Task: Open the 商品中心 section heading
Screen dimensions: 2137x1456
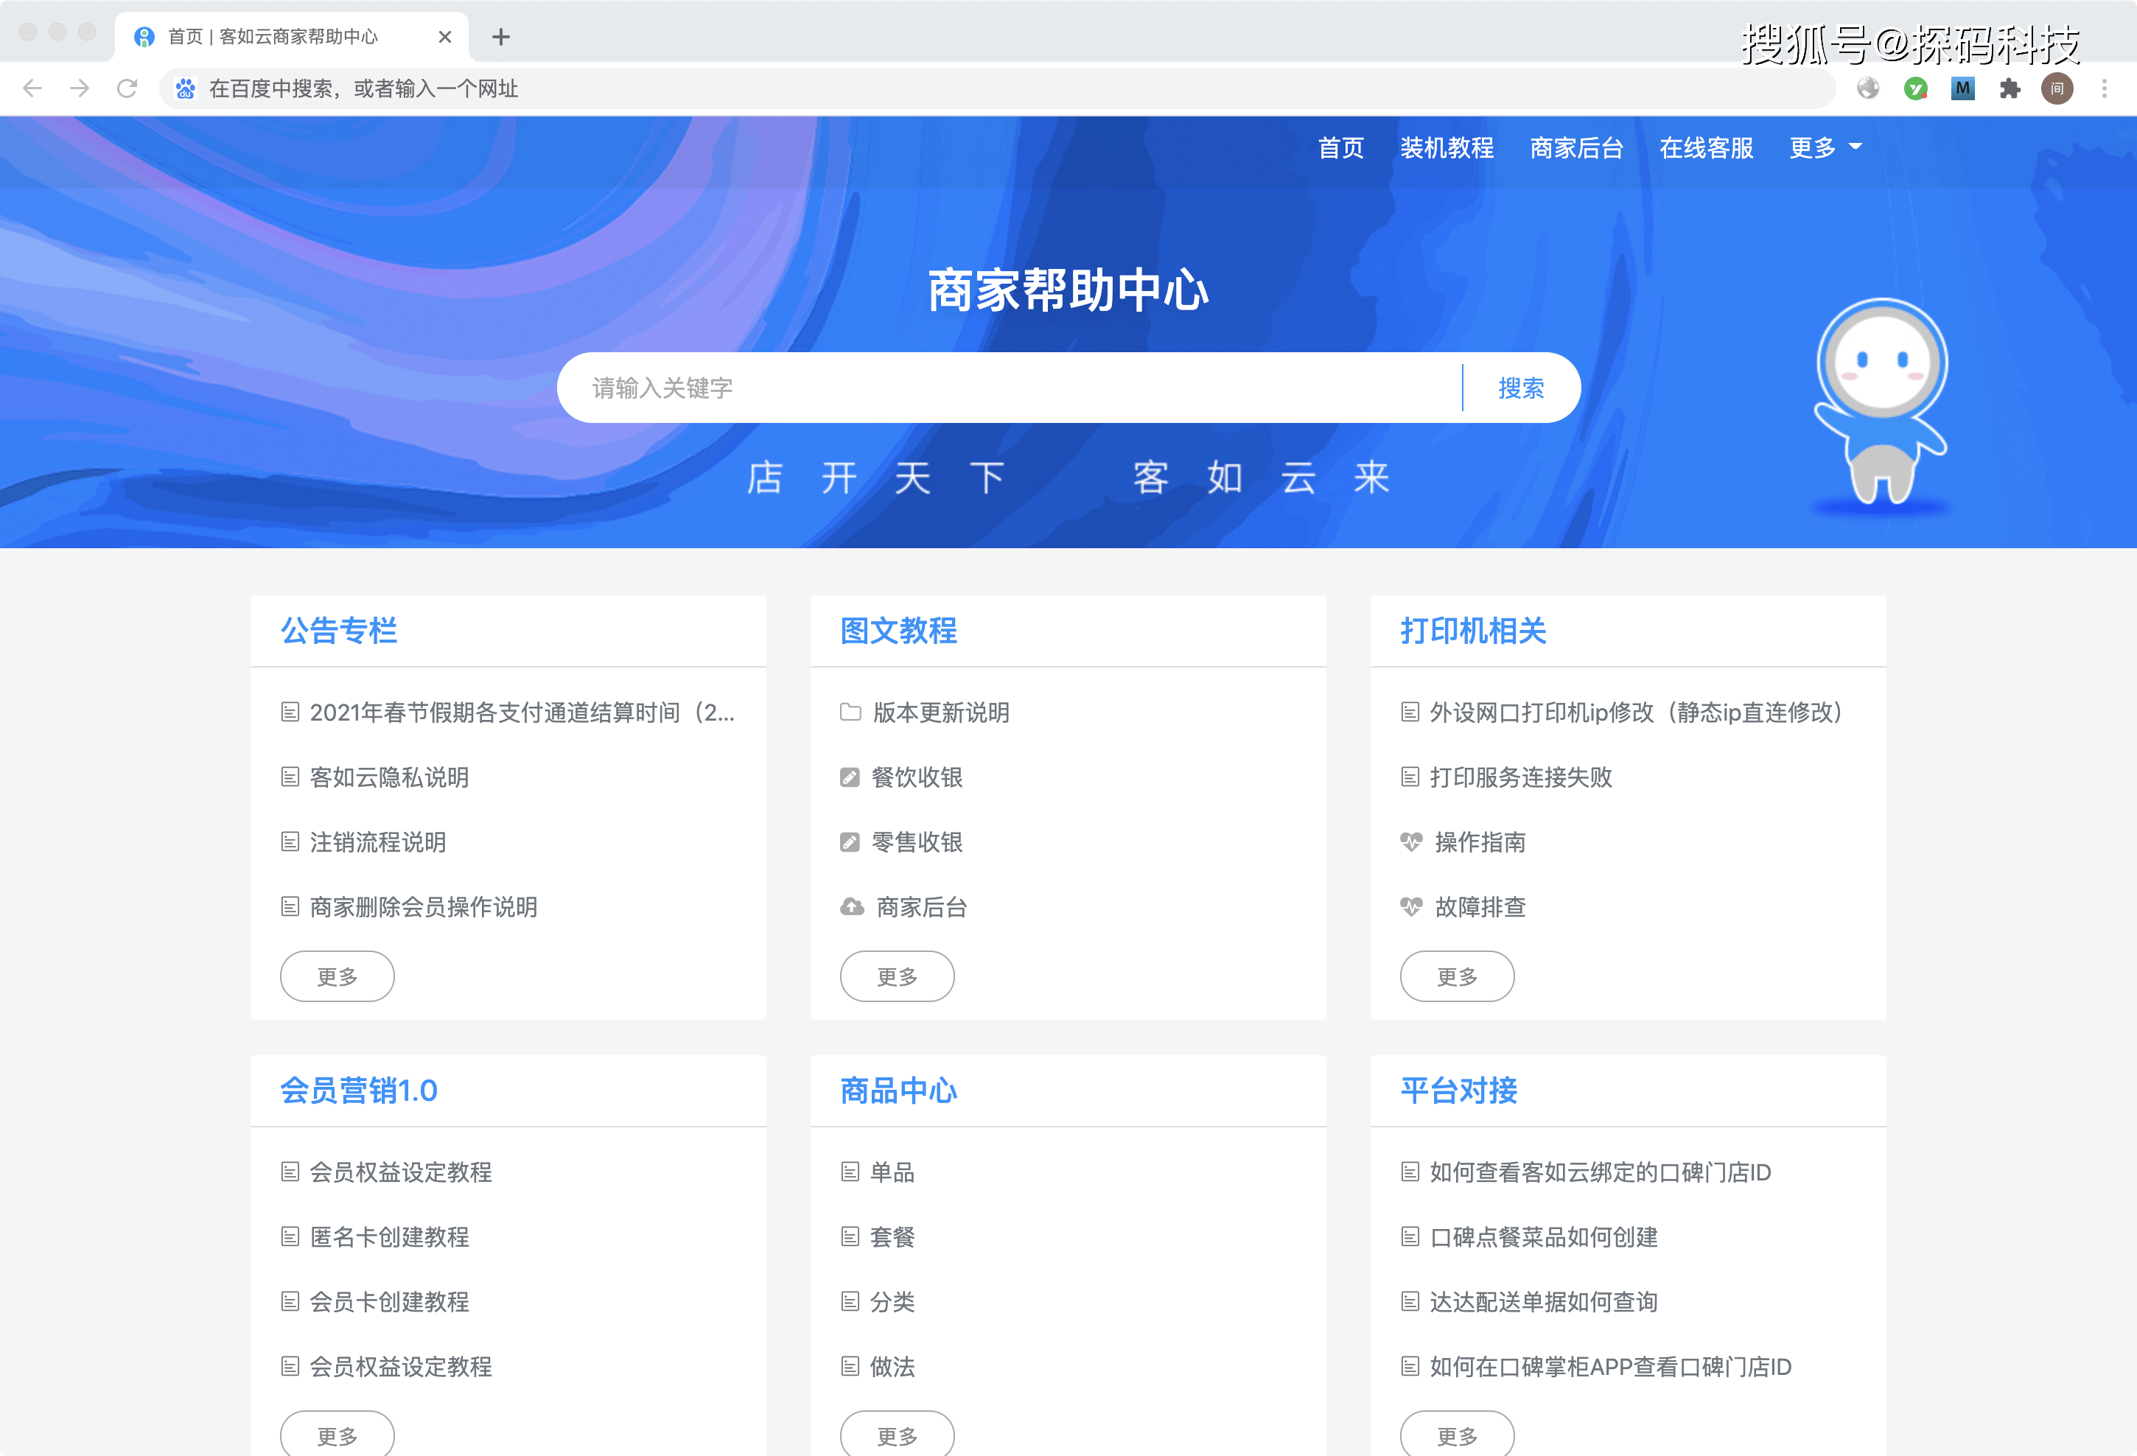Action: click(x=898, y=1091)
